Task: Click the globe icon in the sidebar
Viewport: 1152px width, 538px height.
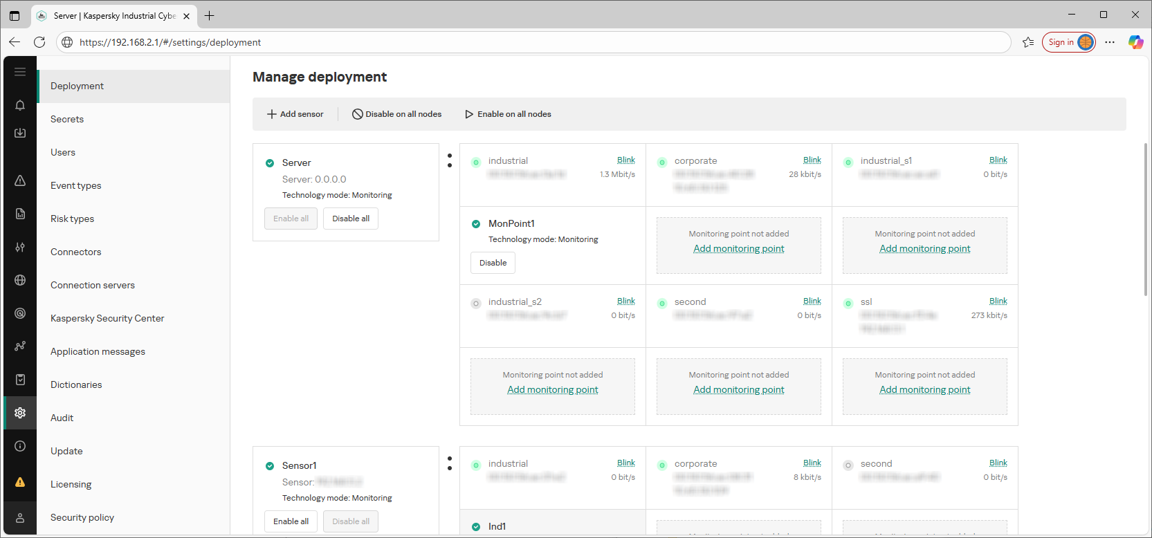Action: (20, 280)
